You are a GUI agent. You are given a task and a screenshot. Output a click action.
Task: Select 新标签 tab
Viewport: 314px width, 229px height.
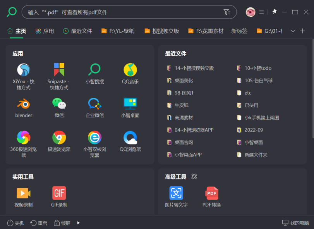tap(239, 31)
